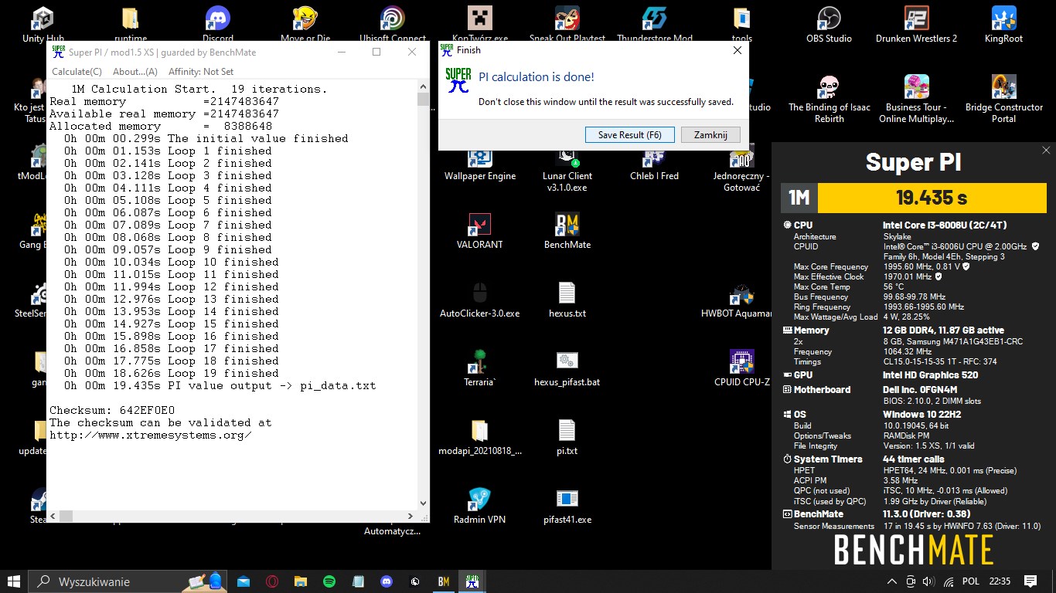The height and width of the screenshot is (593, 1056).
Task: Open Spotify from the taskbar
Action: coord(329,581)
